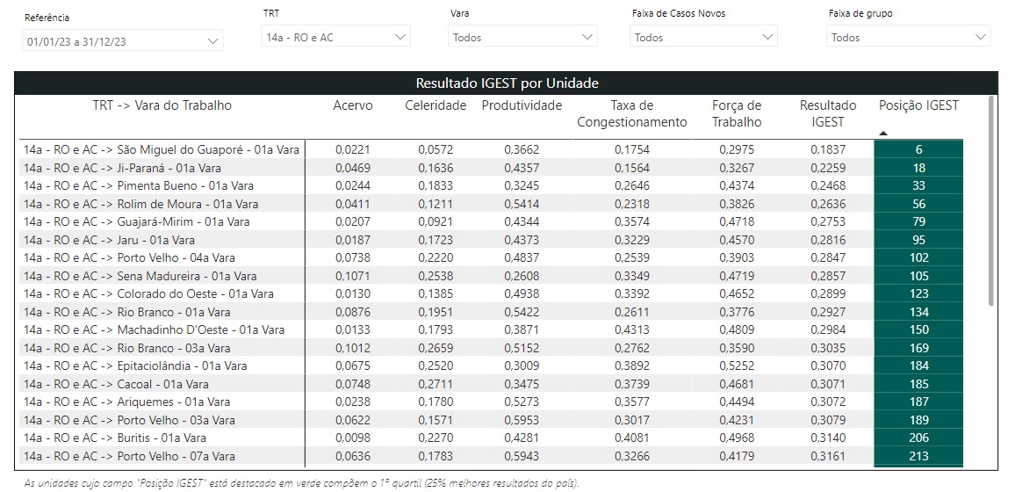Image resolution: width=1015 pixels, height=492 pixels.
Task: Open the Vara filter dropdown
Action: coord(523,38)
